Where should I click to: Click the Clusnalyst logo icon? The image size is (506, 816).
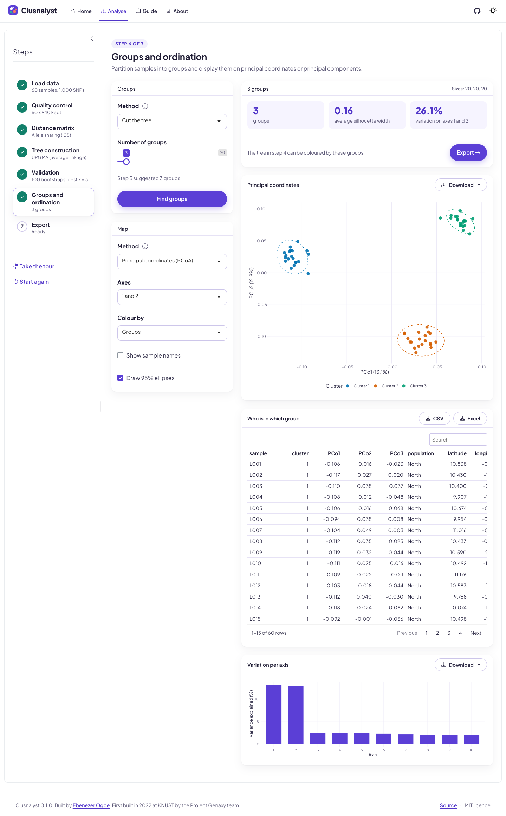coord(13,11)
